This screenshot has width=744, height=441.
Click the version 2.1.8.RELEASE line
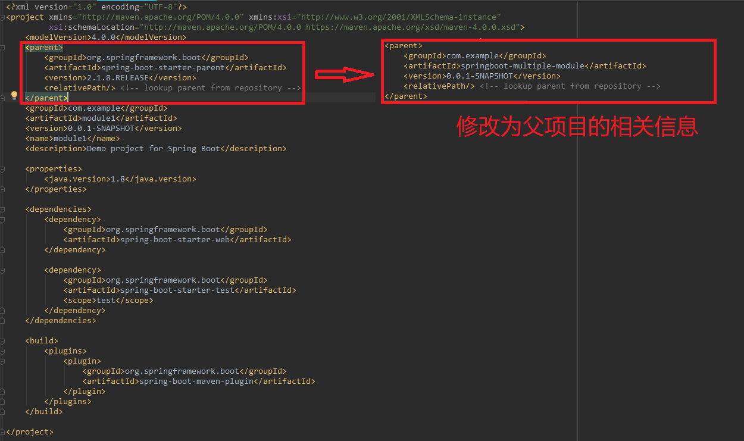(120, 78)
